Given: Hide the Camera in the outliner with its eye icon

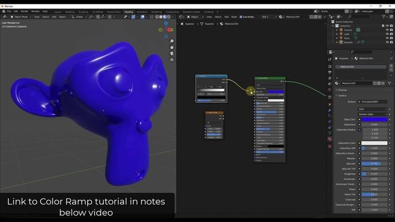Looking at the screenshot, I should 387,30.
